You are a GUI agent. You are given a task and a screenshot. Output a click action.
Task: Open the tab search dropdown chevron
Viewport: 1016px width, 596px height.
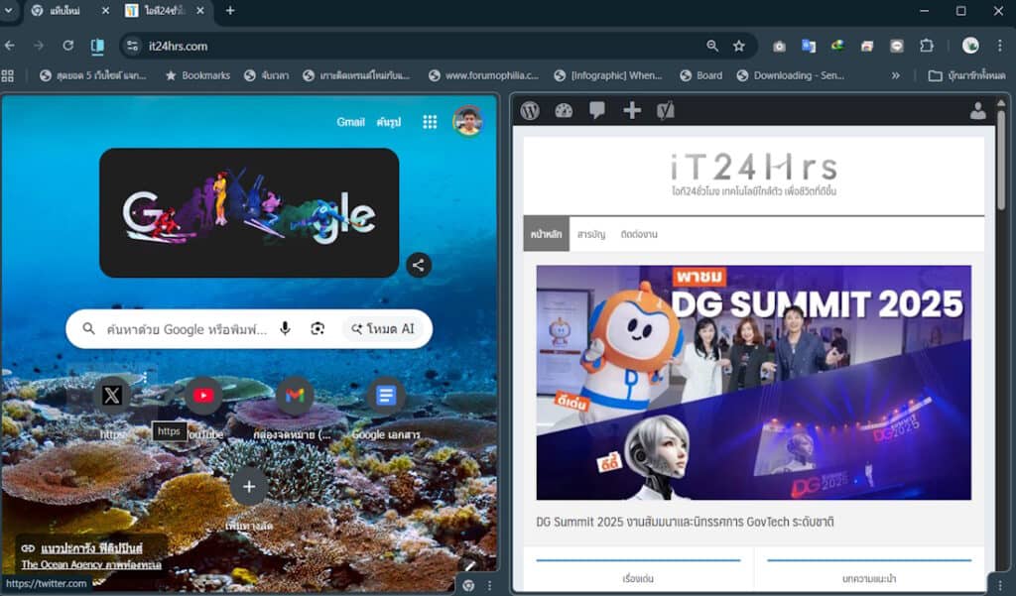8,10
